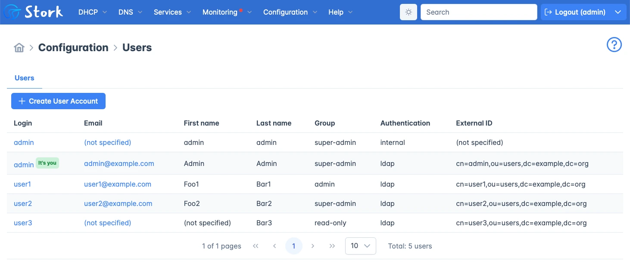Click Logout (admin) button
The width and height of the screenshot is (630, 264).
tap(576, 12)
